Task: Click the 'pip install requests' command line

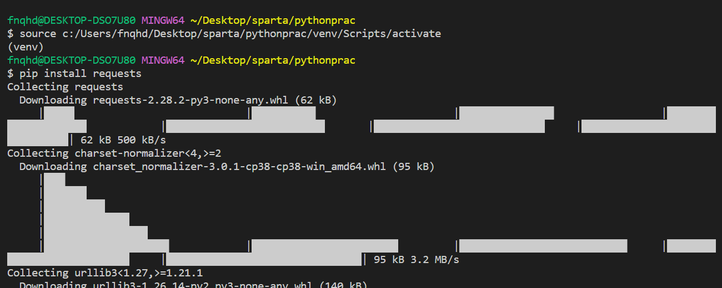Action: coord(74,74)
